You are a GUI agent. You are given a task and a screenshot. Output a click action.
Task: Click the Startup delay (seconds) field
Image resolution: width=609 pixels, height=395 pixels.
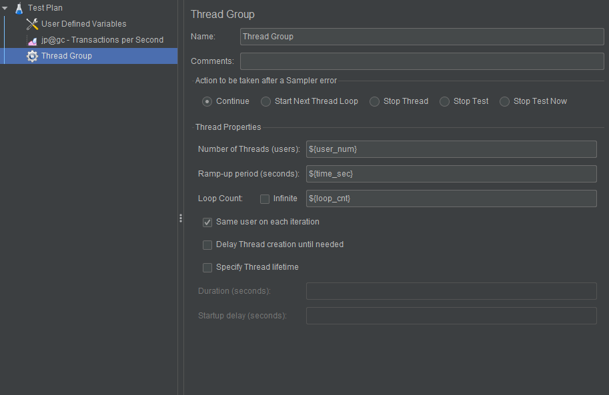452,316
